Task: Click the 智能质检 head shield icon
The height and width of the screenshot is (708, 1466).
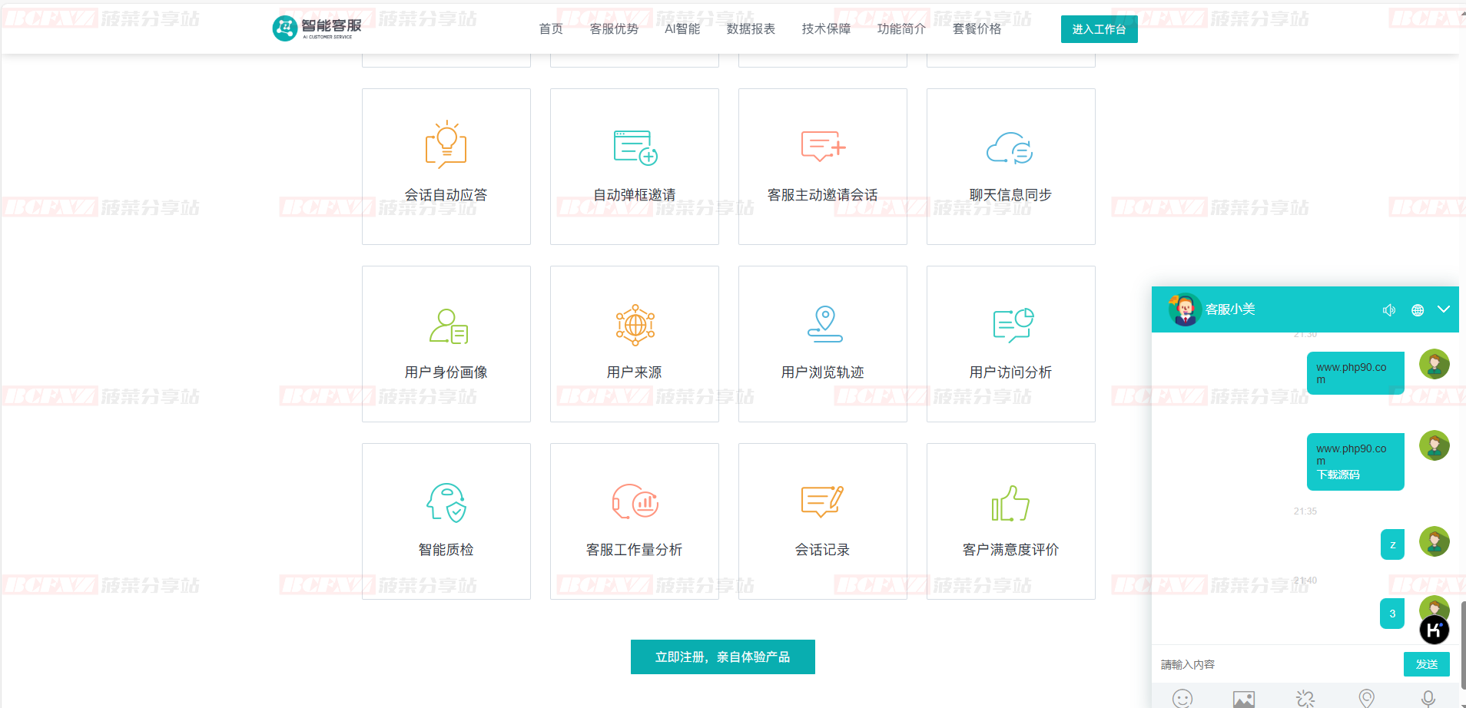Action: 446,502
